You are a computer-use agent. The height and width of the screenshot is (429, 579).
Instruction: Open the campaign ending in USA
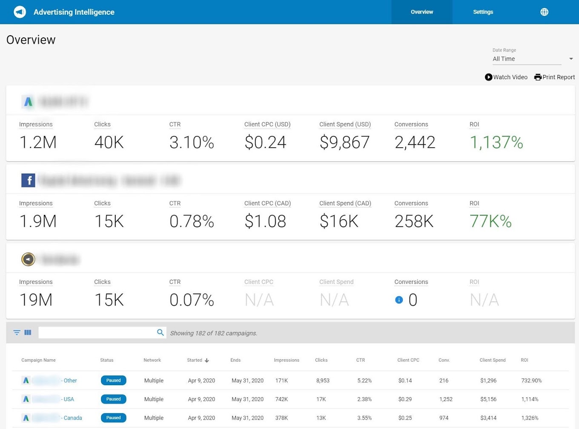(53, 399)
